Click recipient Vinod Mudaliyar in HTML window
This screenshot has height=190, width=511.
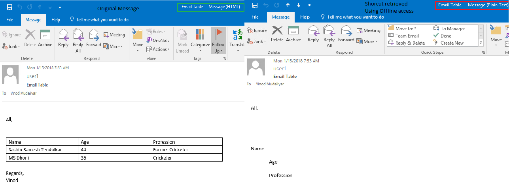[x=23, y=93]
